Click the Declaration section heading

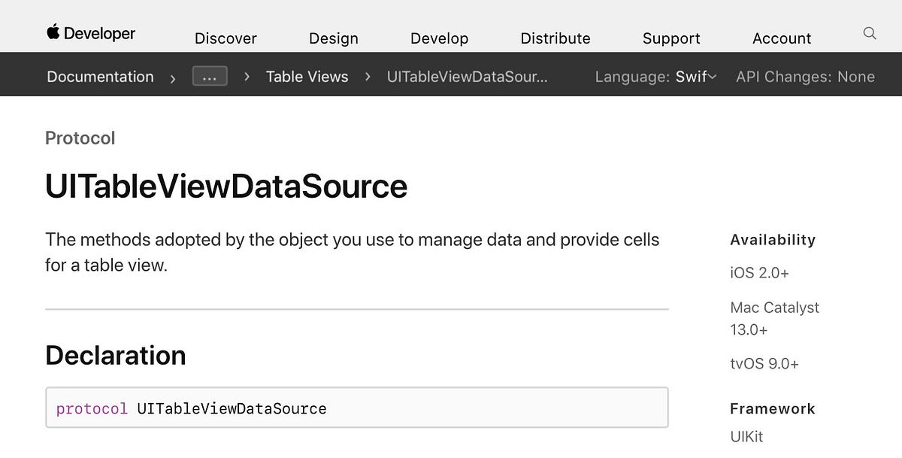pos(116,355)
